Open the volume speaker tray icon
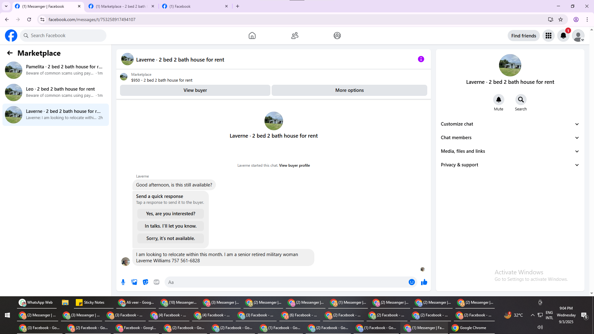594x334 pixels. 540,327
